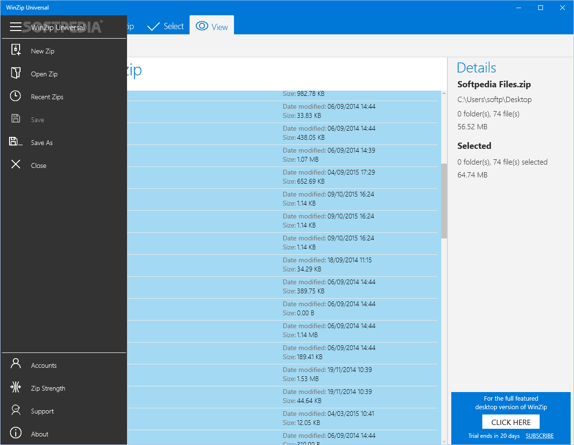Click WinZip Universal menu title
Image resolution: width=574 pixels, height=445 pixels.
(x=58, y=27)
